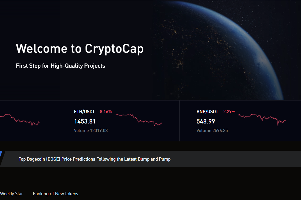Select the BNB/USDT price value 548.99
The image size is (301, 200).
[205, 121]
